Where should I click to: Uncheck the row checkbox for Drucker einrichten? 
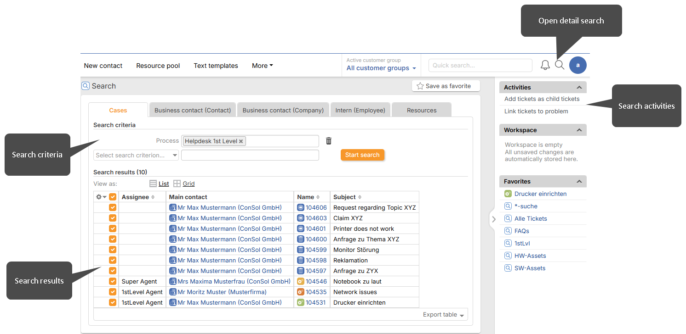113,302
